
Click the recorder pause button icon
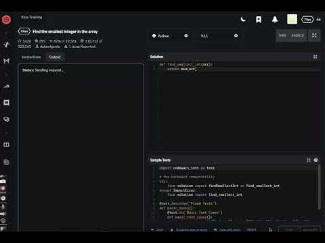click(x=3, y=198)
